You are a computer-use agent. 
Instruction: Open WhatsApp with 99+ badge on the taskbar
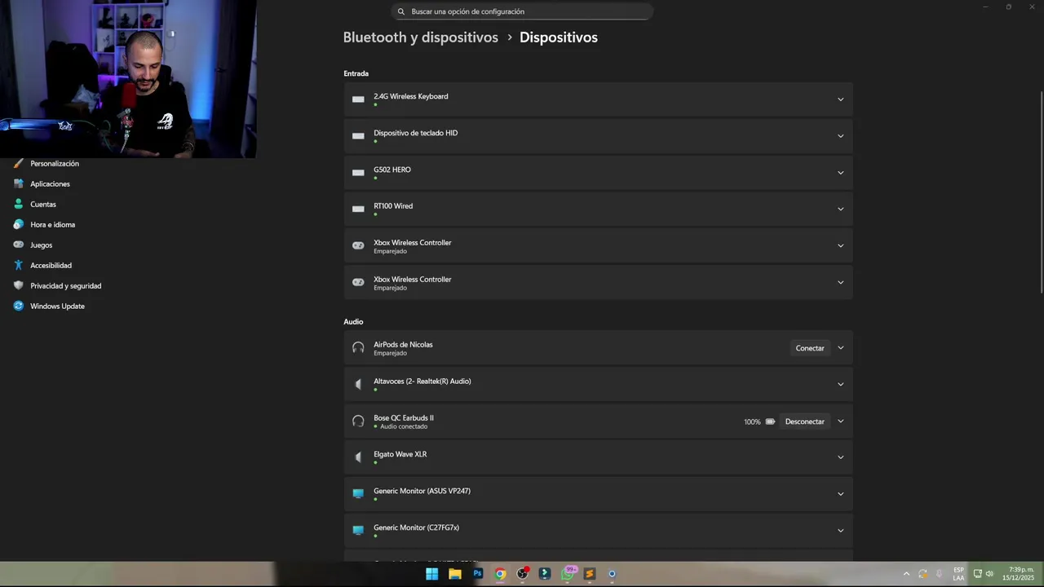[x=568, y=573]
